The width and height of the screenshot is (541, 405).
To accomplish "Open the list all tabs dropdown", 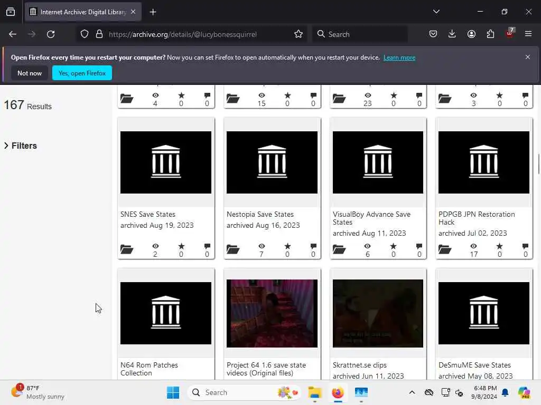I will point(436,12).
